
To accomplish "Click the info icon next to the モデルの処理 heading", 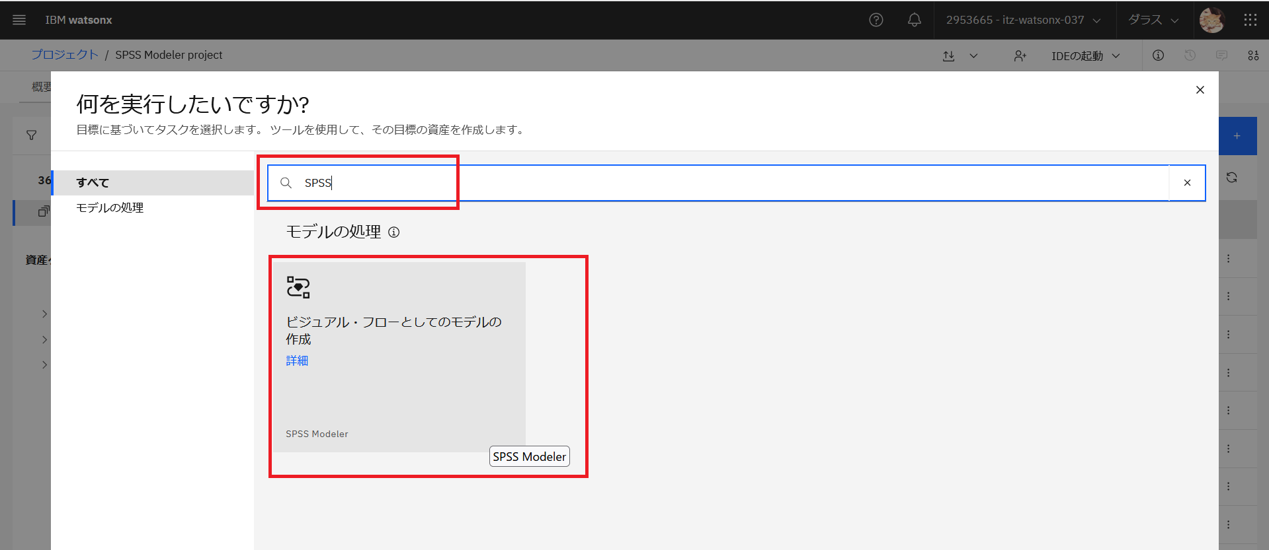I will [x=393, y=232].
